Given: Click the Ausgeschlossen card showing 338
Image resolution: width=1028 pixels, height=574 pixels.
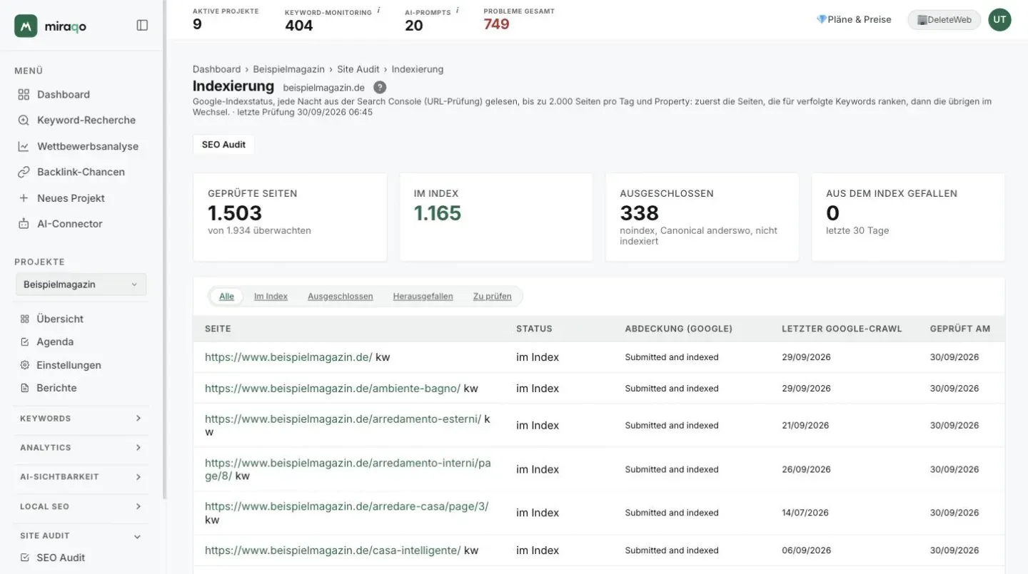Looking at the screenshot, I should 702,217.
